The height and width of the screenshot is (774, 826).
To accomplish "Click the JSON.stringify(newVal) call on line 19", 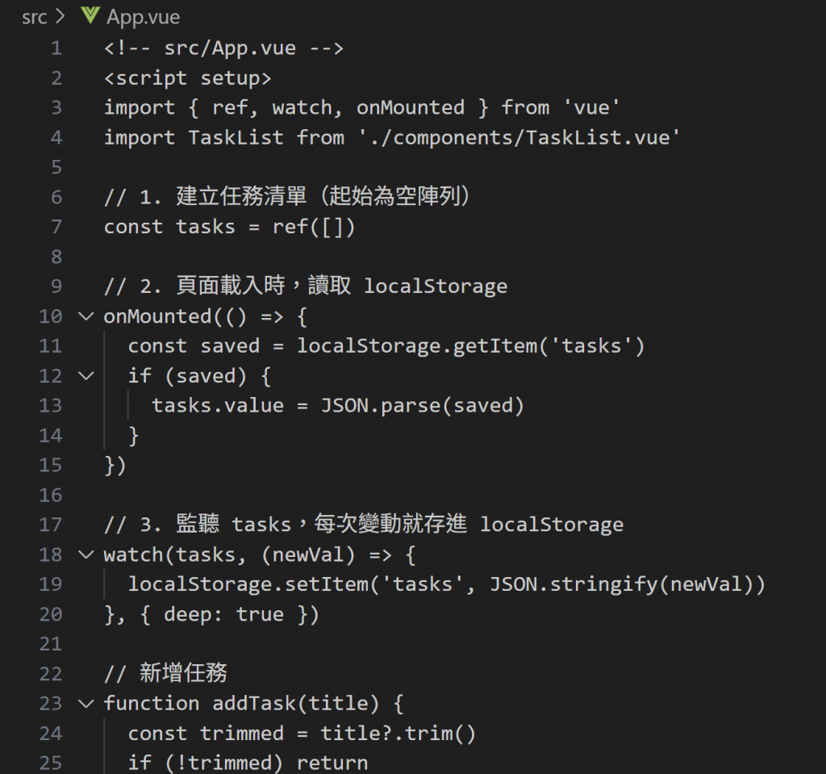I will tap(622, 584).
